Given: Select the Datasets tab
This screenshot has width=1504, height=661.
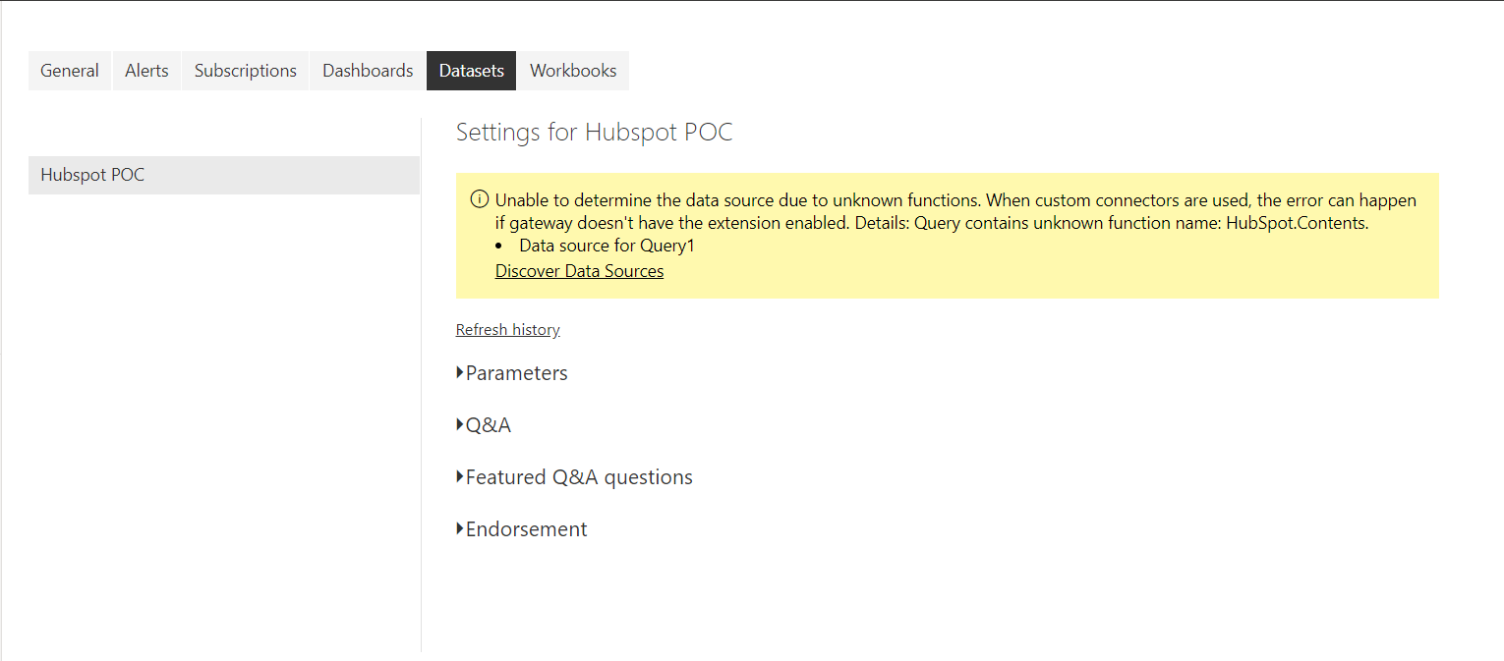Looking at the screenshot, I should [471, 70].
